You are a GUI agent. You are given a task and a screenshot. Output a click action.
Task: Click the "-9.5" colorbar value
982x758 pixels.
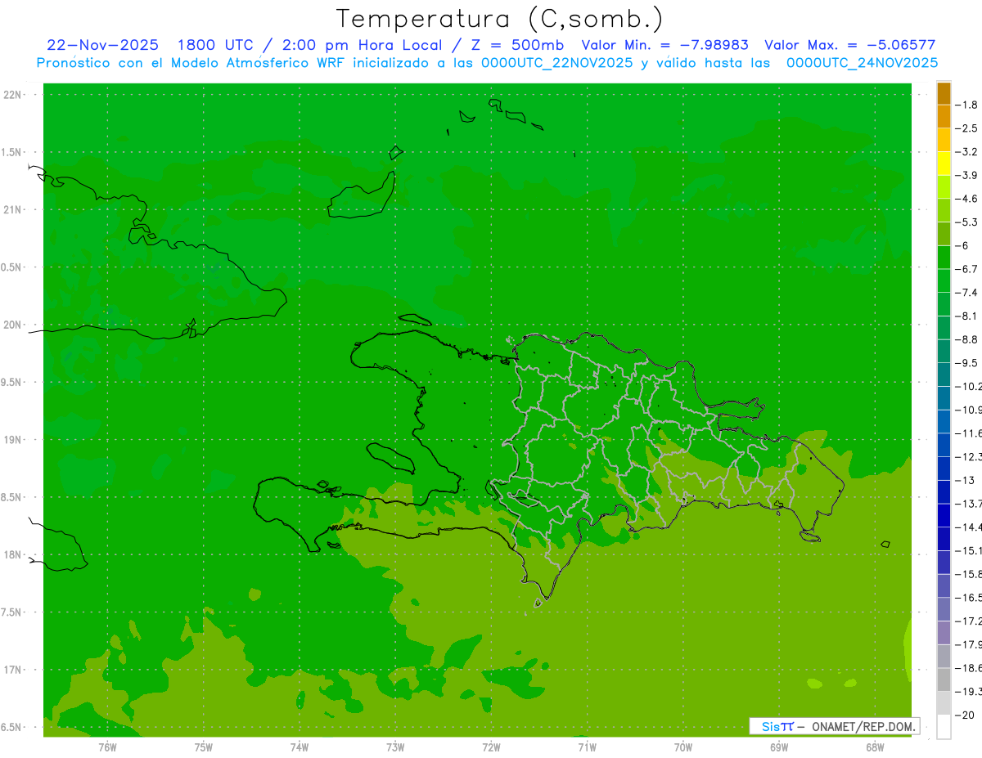(967, 363)
